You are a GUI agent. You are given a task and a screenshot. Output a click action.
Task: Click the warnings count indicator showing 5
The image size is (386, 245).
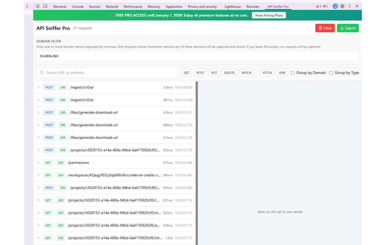click(x=319, y=6)
